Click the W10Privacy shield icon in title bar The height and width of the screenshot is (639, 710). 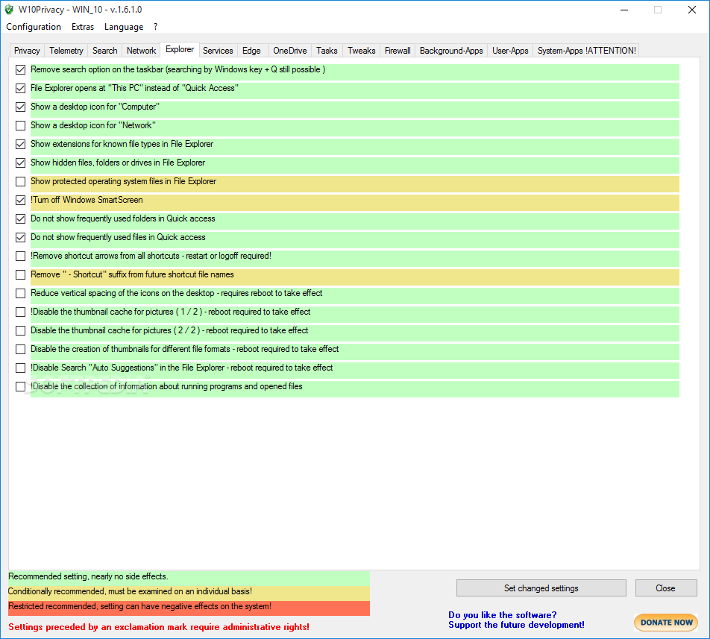tap(9, 10)
